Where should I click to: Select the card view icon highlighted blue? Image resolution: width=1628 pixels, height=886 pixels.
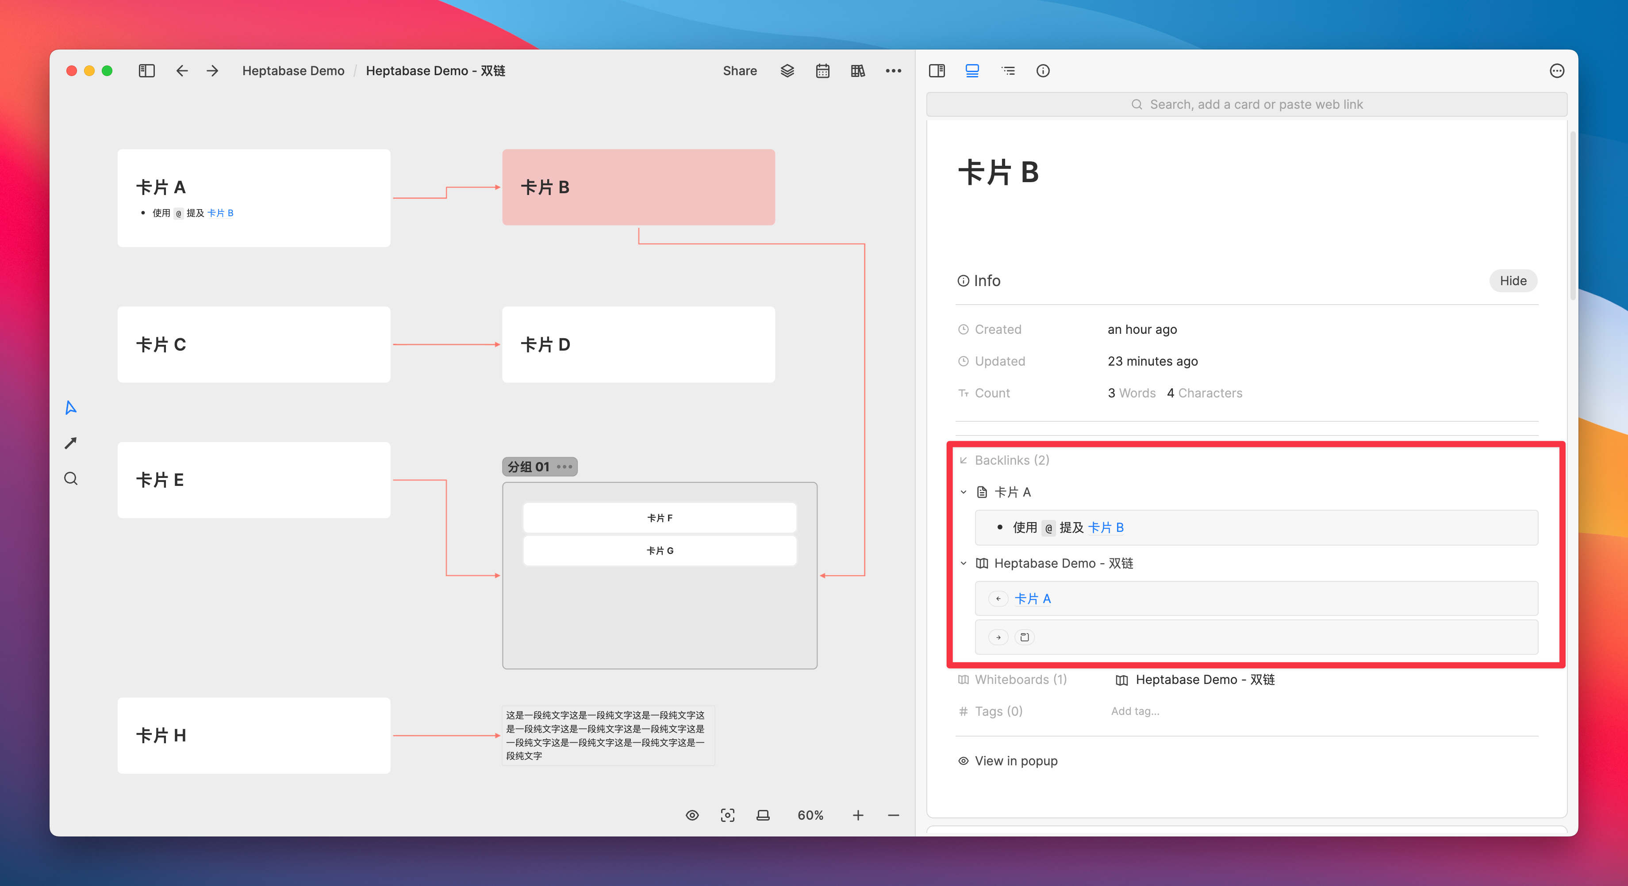click(x=972, y=71)
